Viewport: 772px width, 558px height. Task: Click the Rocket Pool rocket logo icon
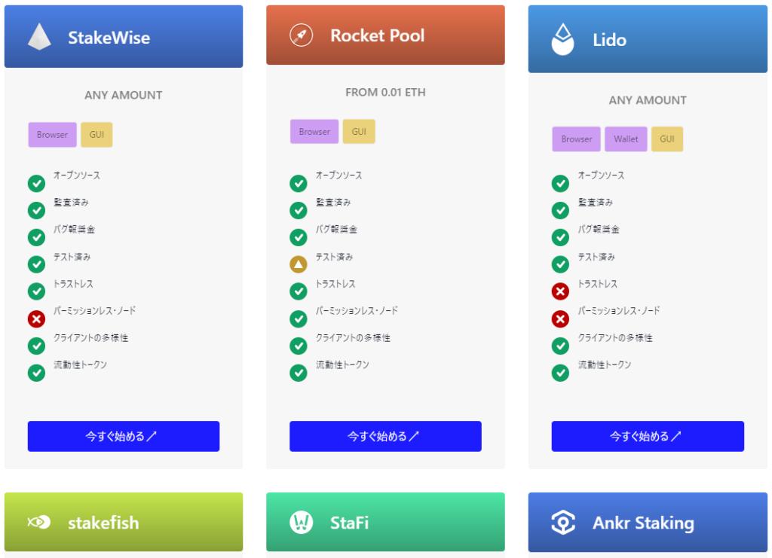click(x=301, y=35)
